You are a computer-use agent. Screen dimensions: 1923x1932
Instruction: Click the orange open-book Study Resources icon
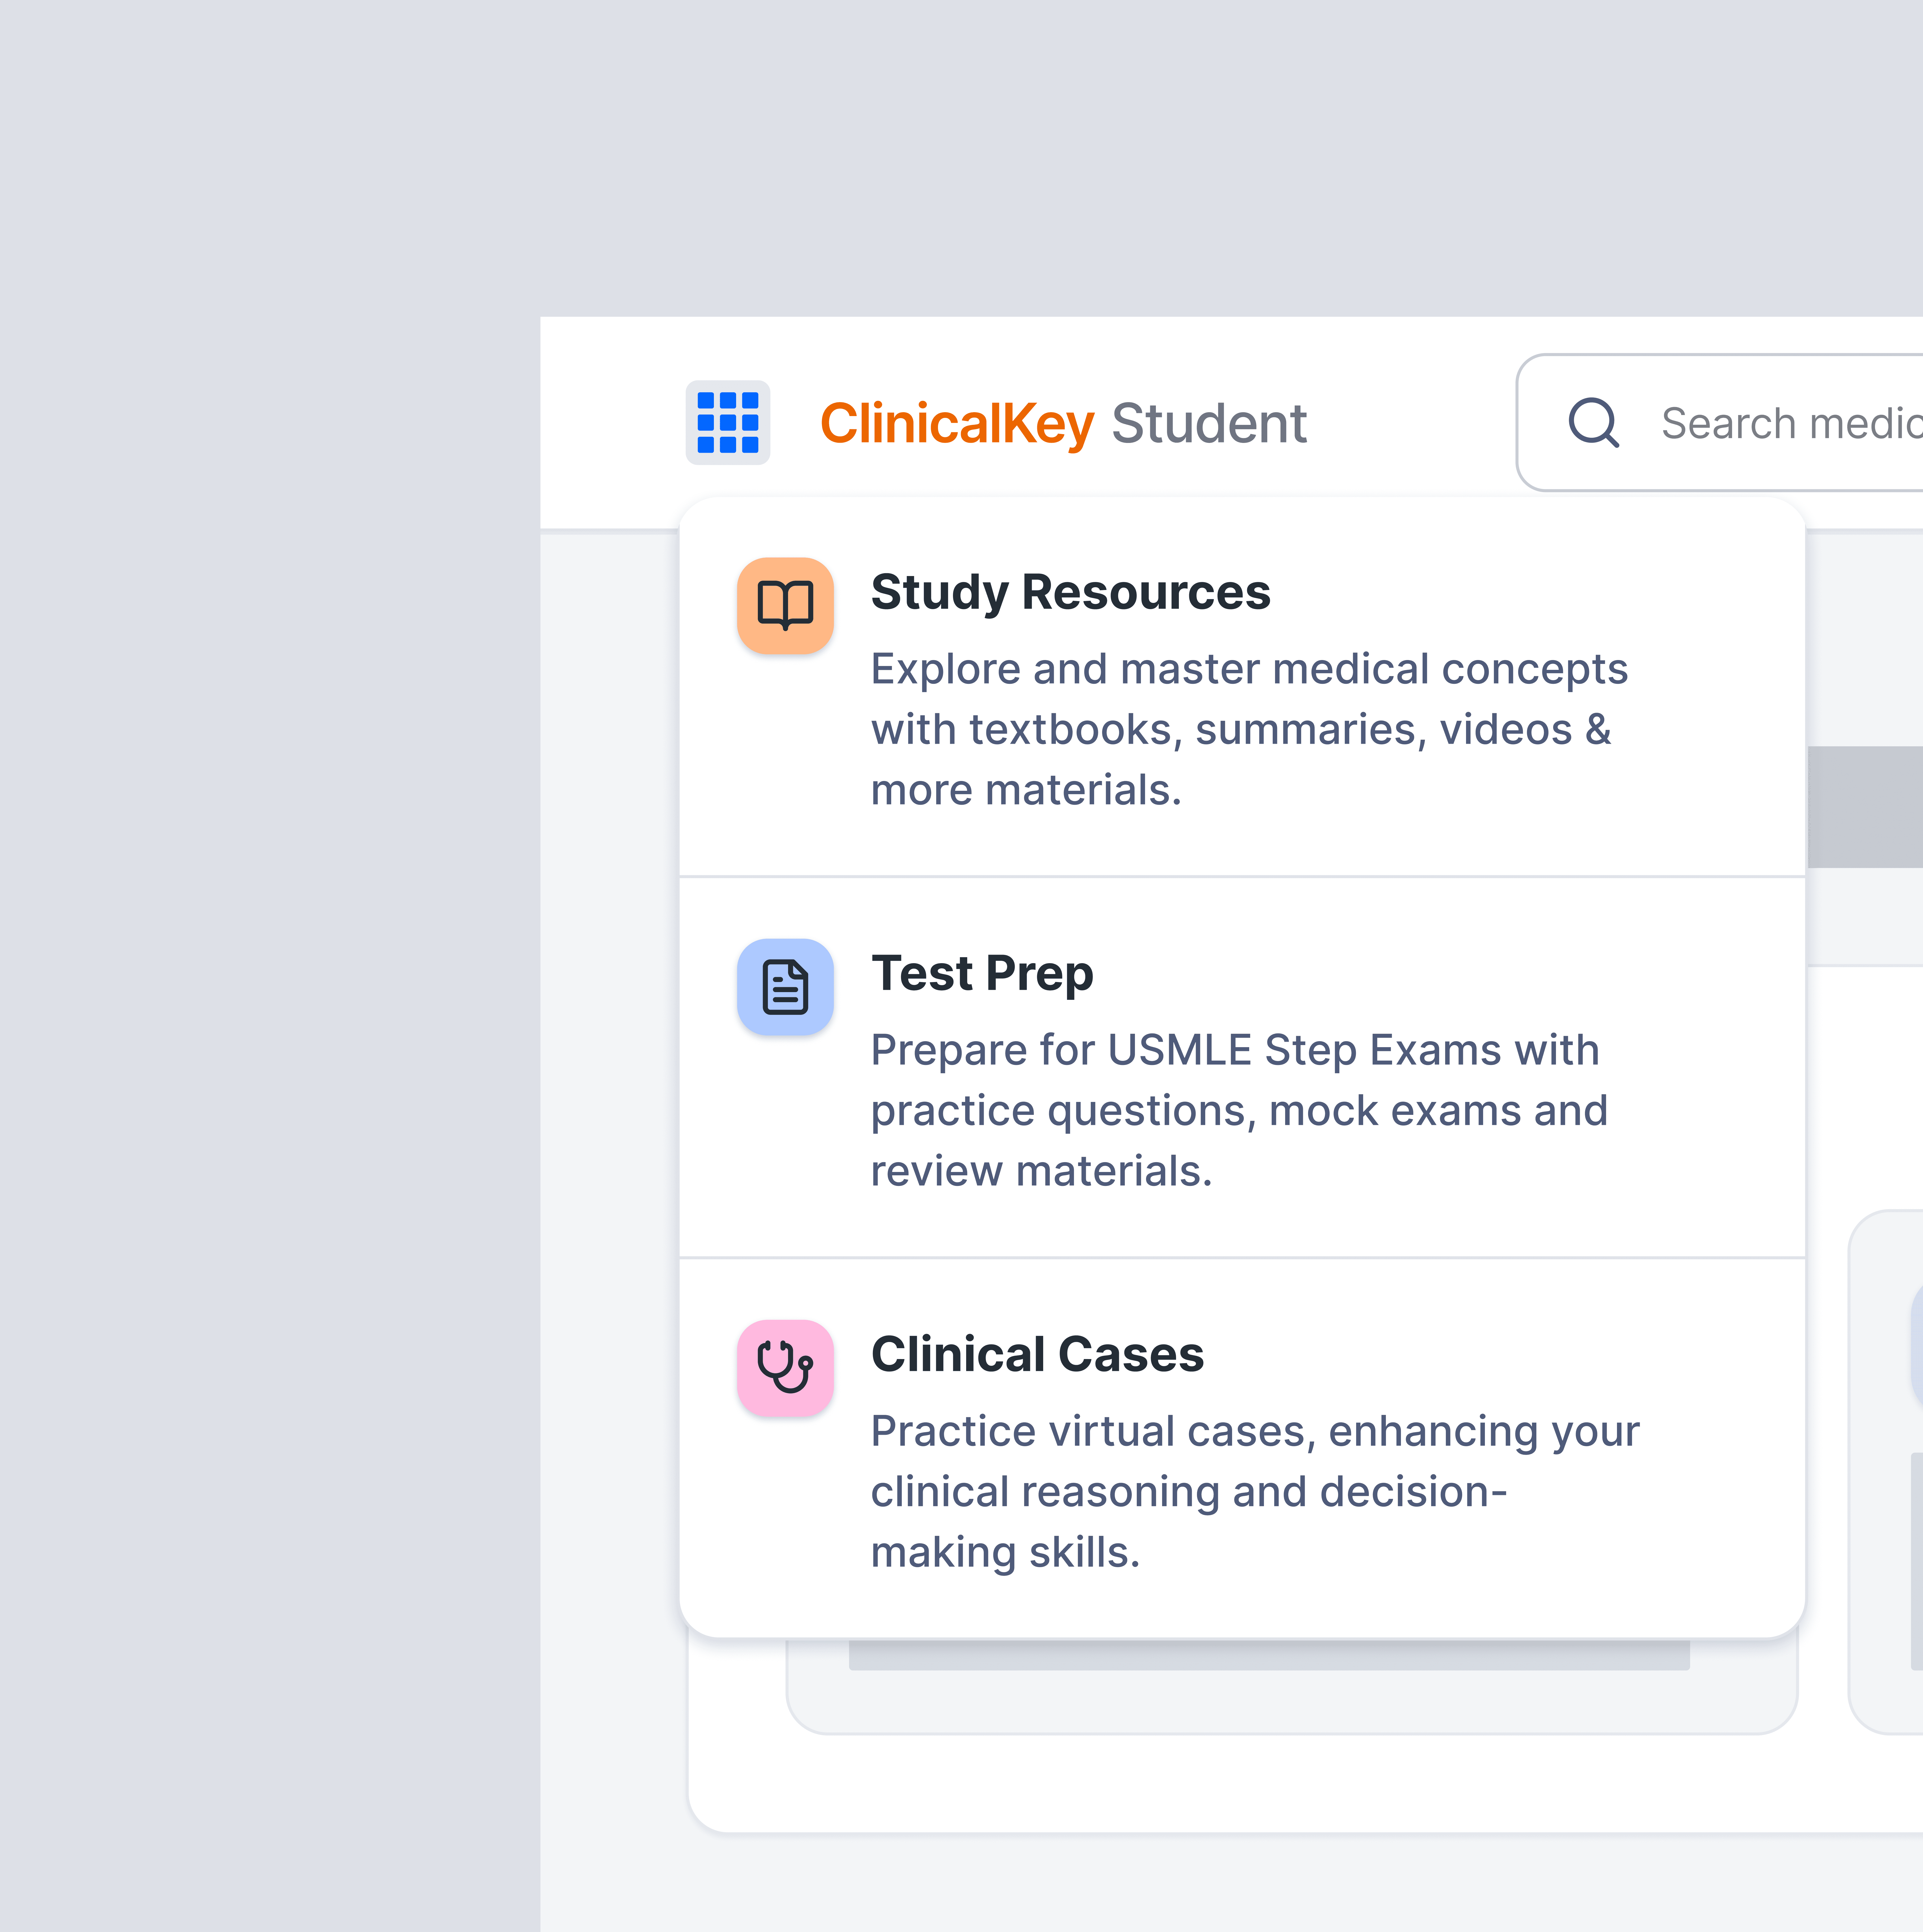click(785, 605)
